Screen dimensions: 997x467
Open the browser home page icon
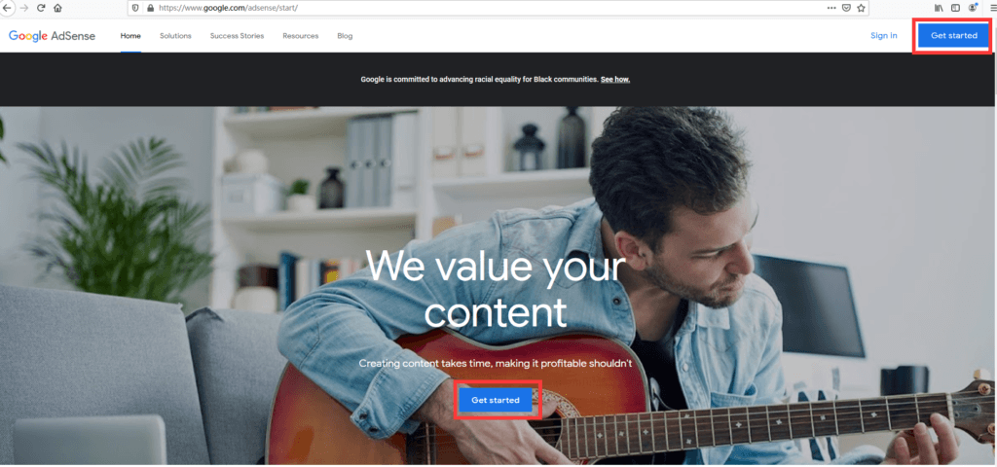tap(57, 8)
